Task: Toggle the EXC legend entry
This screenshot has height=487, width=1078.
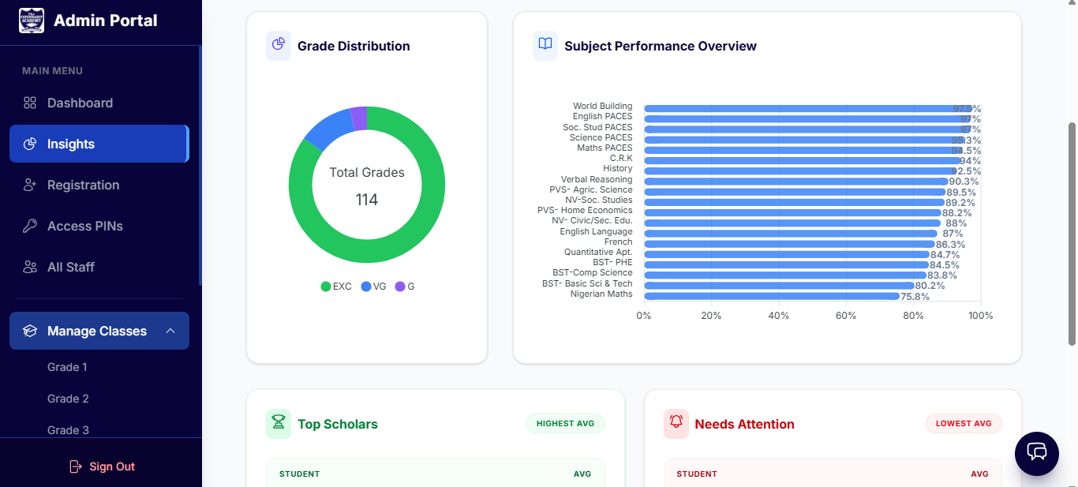Action: pyautogui.click(x=336, y=286)
